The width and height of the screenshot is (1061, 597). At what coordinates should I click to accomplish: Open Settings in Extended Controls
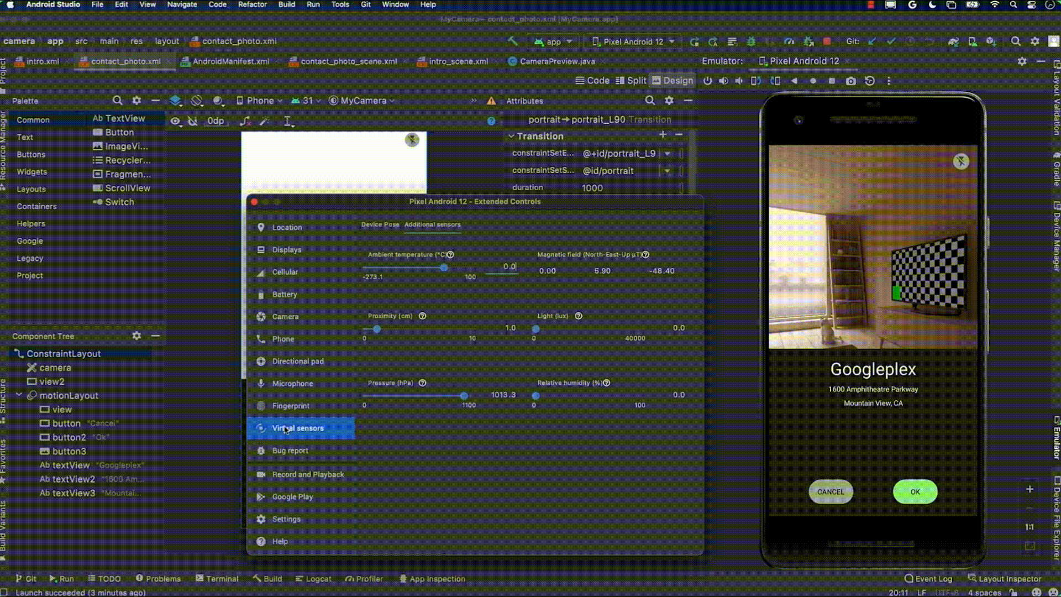301,519
